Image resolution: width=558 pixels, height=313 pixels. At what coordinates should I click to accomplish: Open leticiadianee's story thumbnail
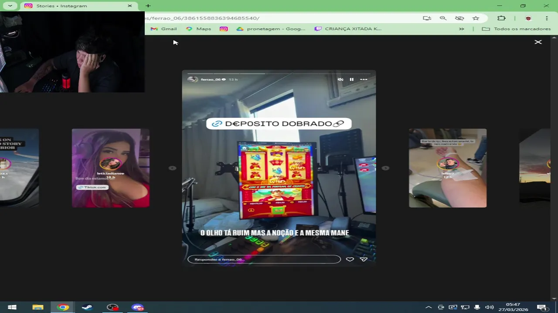(x=111, y=168)
